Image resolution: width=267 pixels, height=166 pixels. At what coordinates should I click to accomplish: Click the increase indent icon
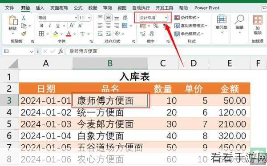[x=108, y=34]
